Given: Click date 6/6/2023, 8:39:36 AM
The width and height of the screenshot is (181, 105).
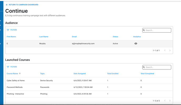Looking at the screenshot, I should click(83, 94).
